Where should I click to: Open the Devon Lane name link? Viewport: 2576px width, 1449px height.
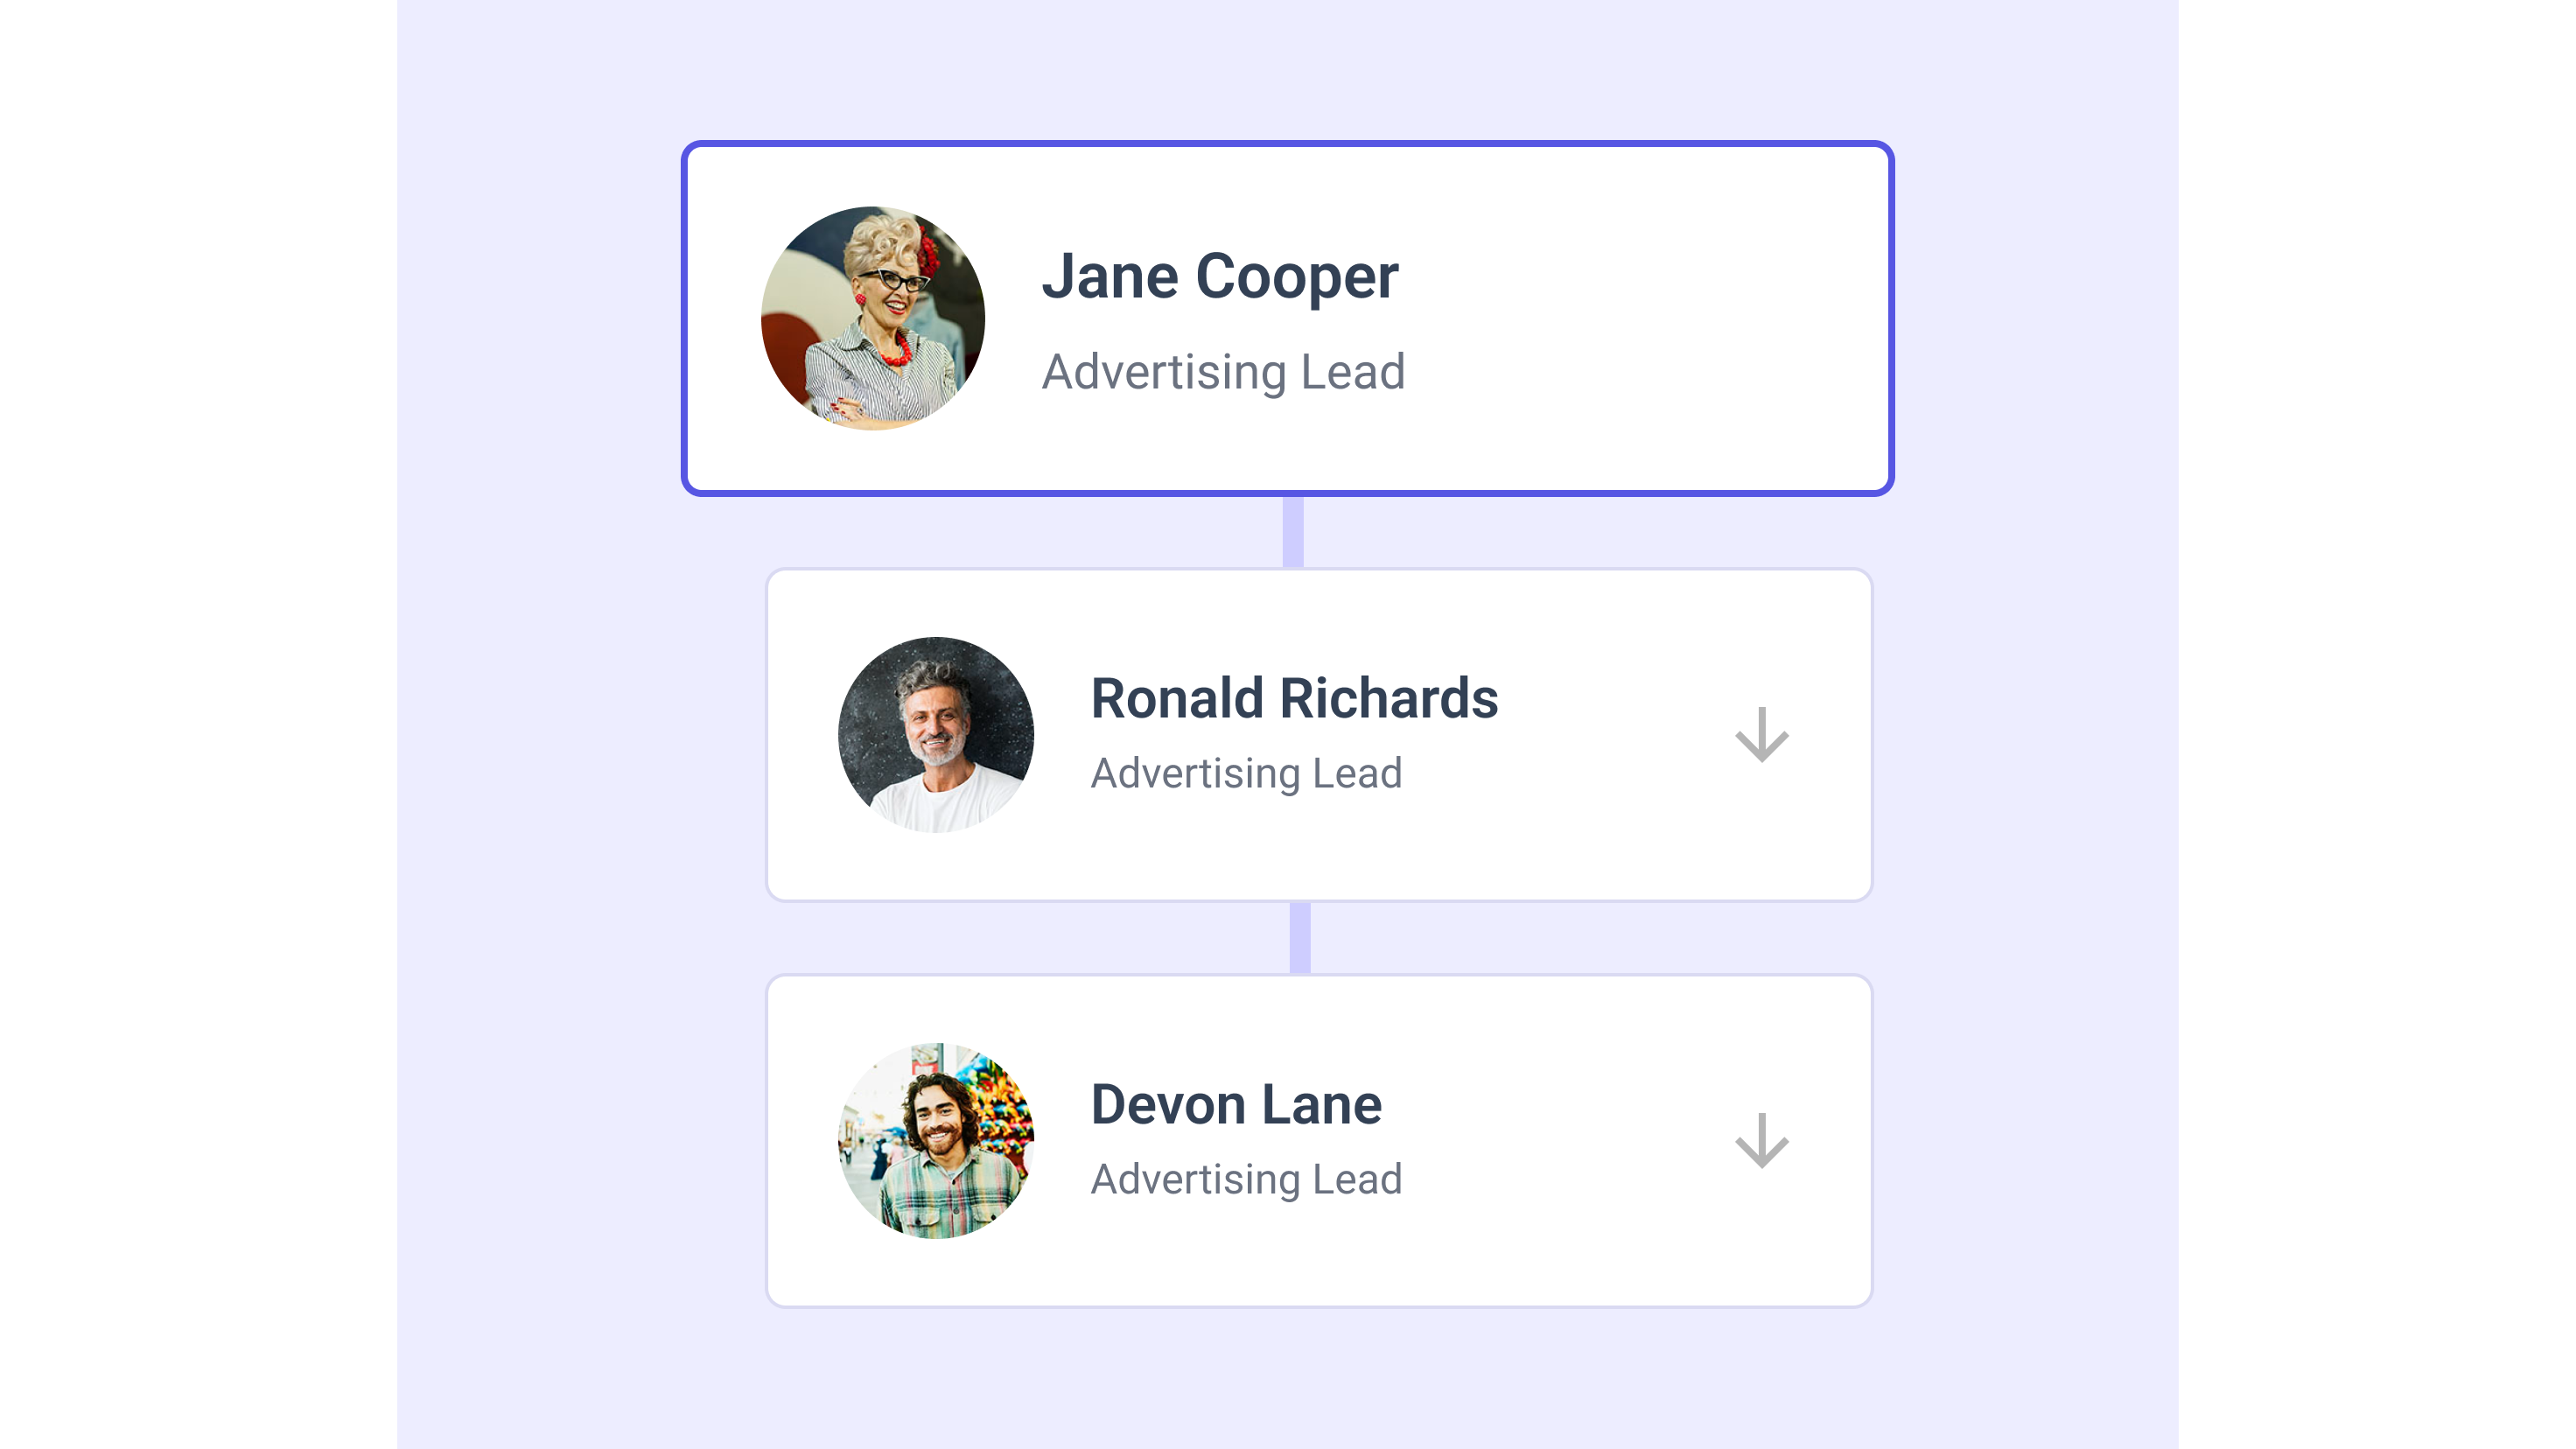point(1236,1105)
